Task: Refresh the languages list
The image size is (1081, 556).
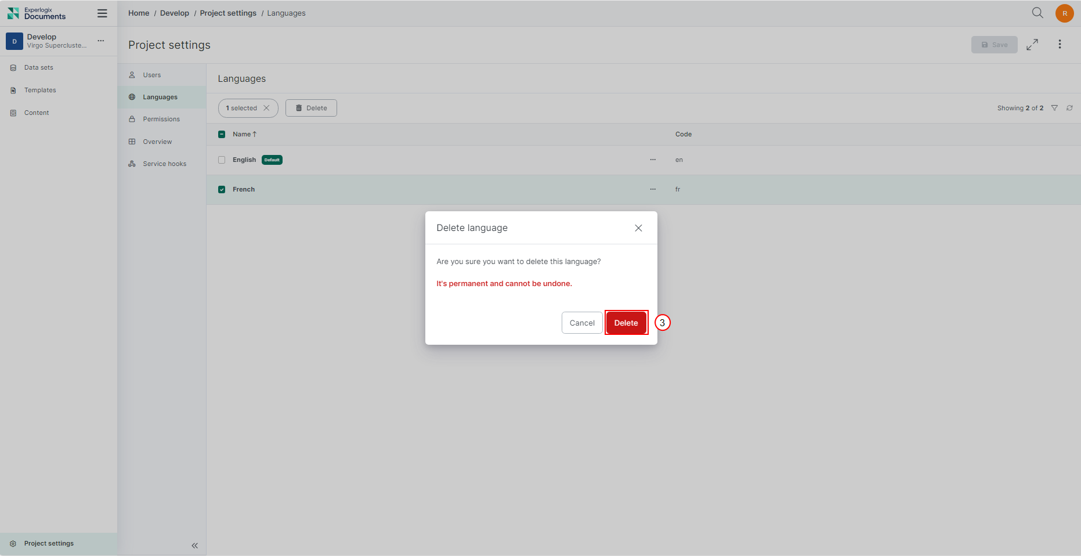Action: click(x=1069, y=108)
